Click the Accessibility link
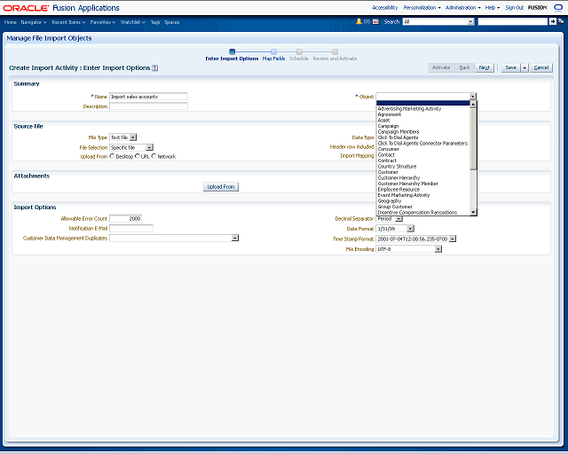 [x=384, y=8]
